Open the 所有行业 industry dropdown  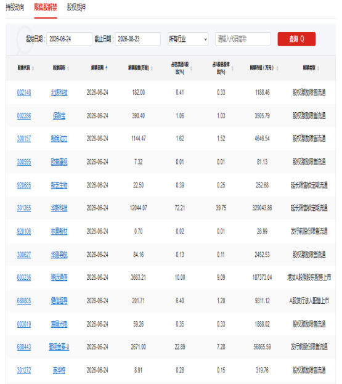point(188,39)
